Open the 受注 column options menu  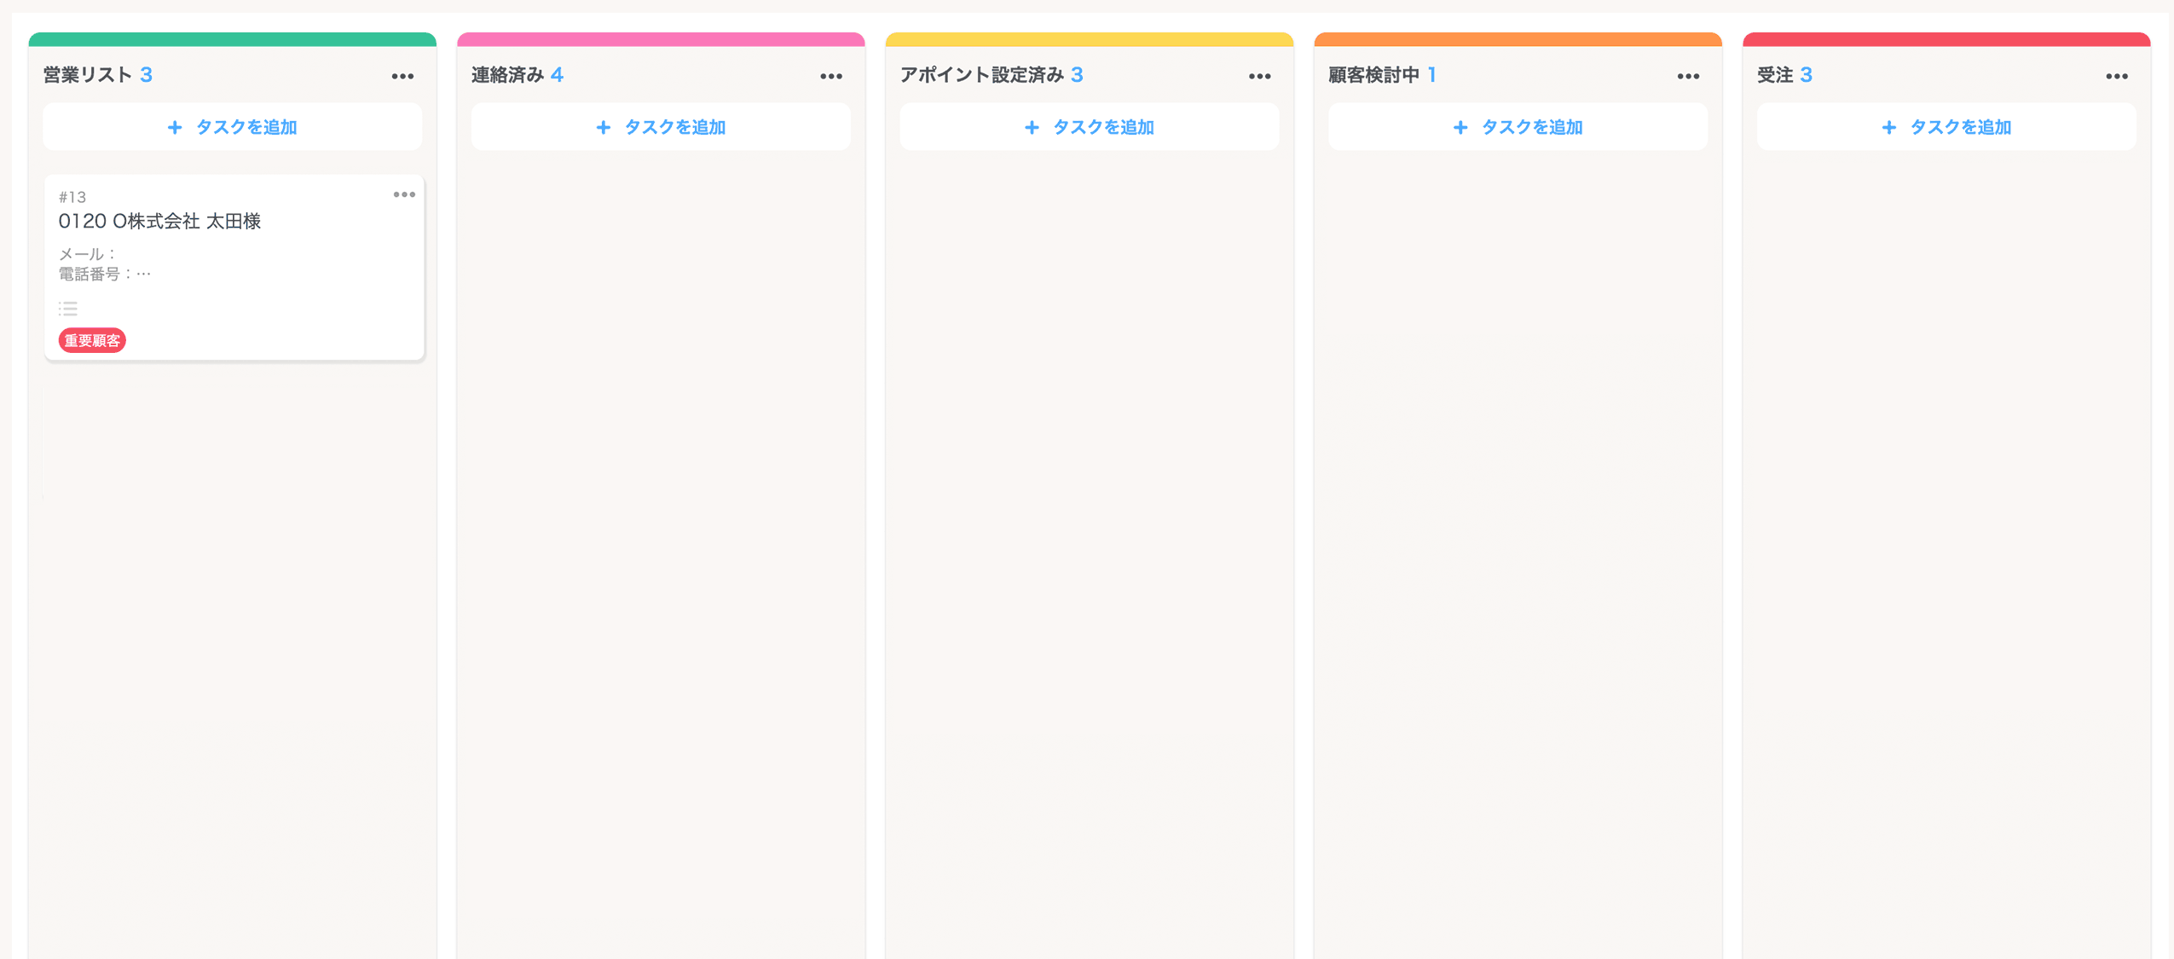[x=2118, y=76]
